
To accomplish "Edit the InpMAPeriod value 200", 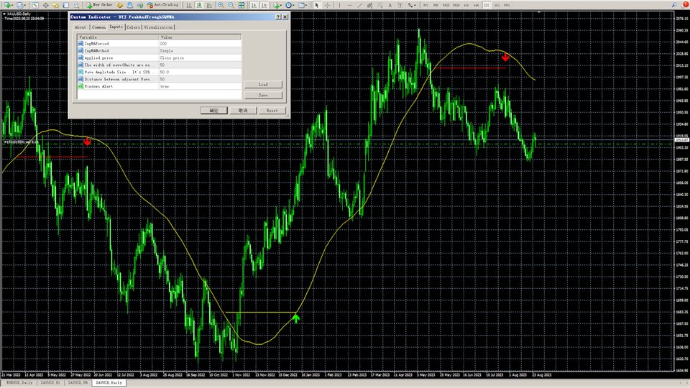I will tap(200, 44).
